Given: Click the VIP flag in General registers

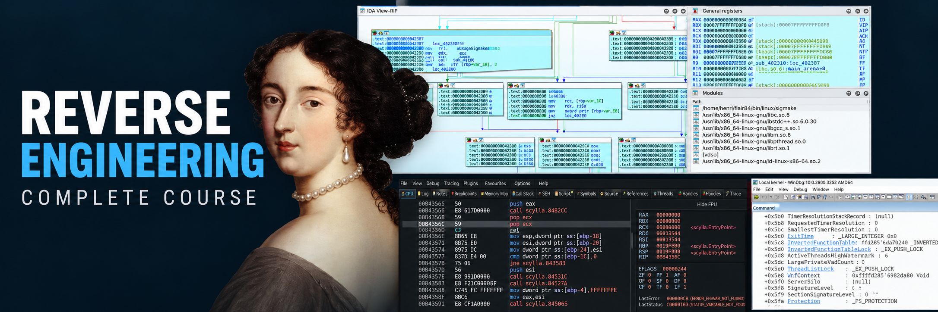Looking at the screenshot, I should coord(864,25).
